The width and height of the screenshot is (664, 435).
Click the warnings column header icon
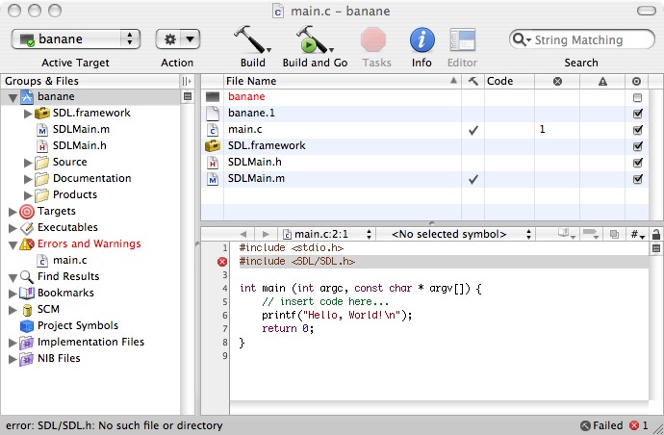[602, 82]
